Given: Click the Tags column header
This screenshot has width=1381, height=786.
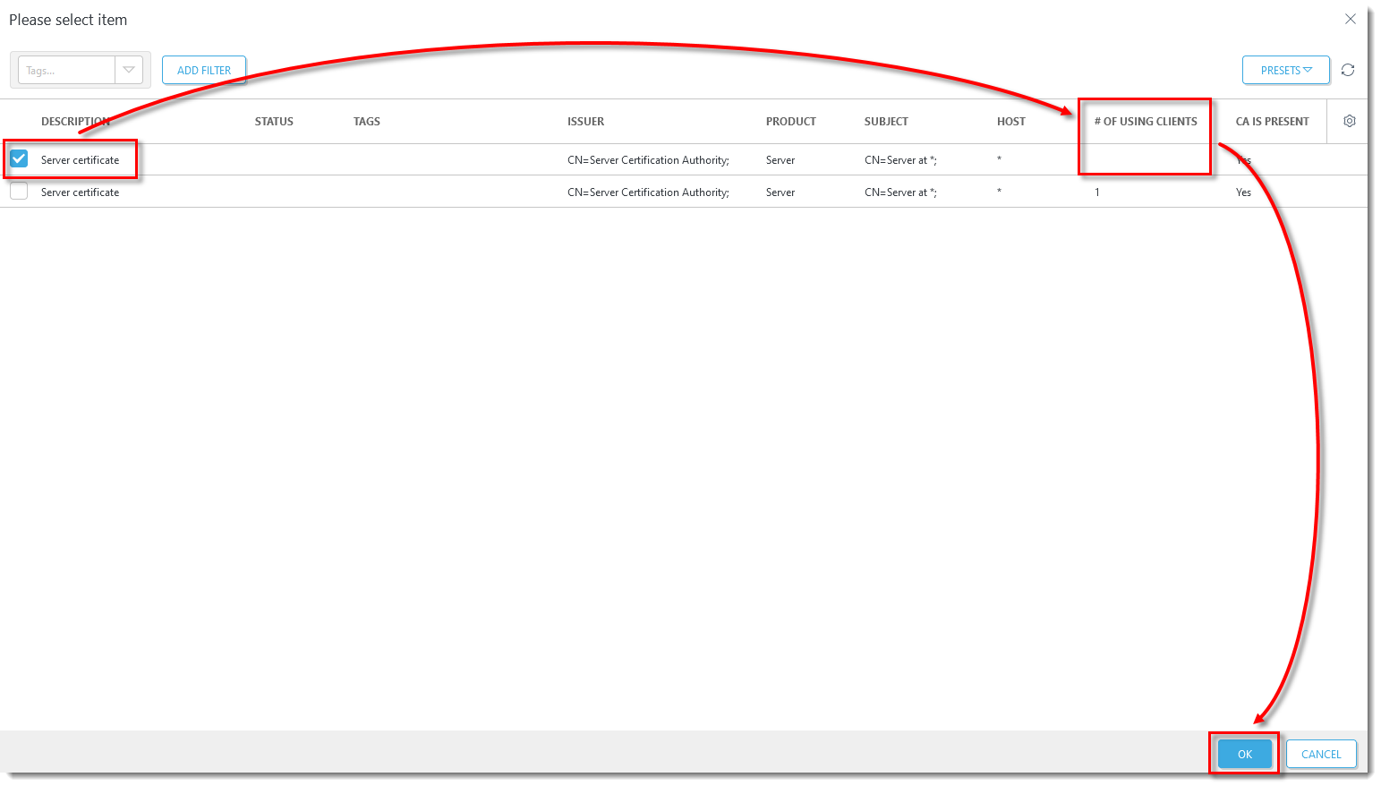Looking at the screenshot, I should tap(367, 122).
